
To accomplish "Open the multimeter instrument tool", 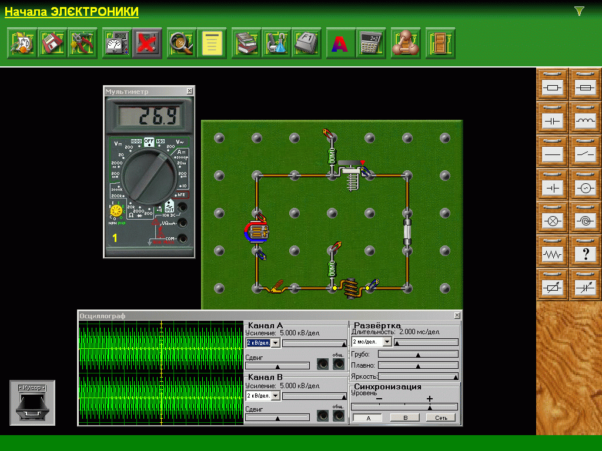I will click(x=116, y=43).
